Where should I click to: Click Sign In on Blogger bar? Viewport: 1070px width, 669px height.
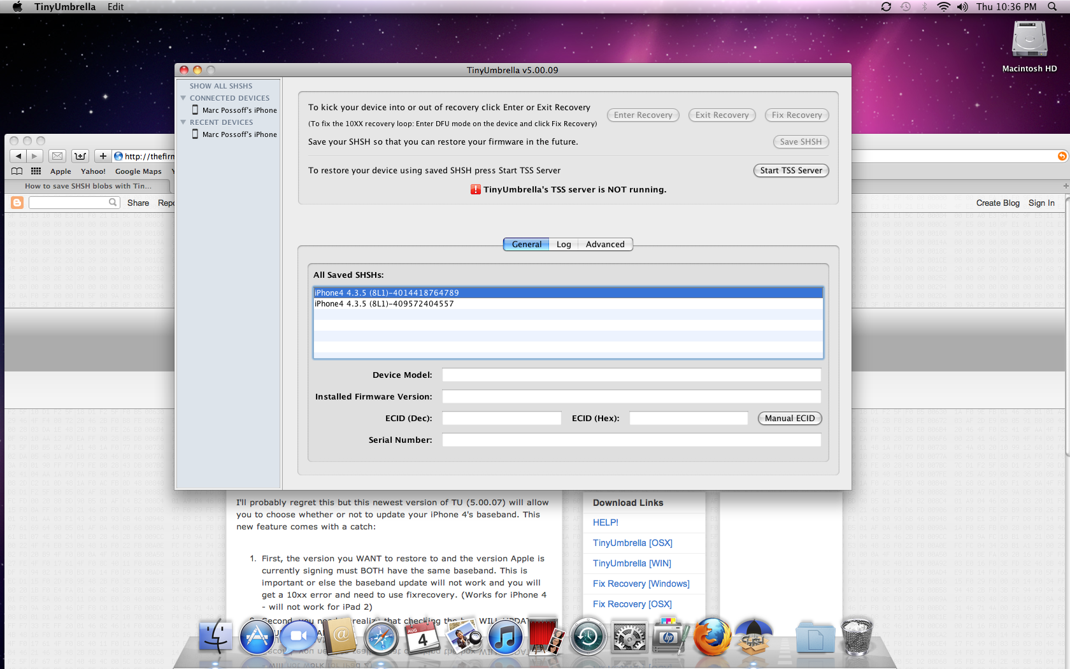[1041, 203]
